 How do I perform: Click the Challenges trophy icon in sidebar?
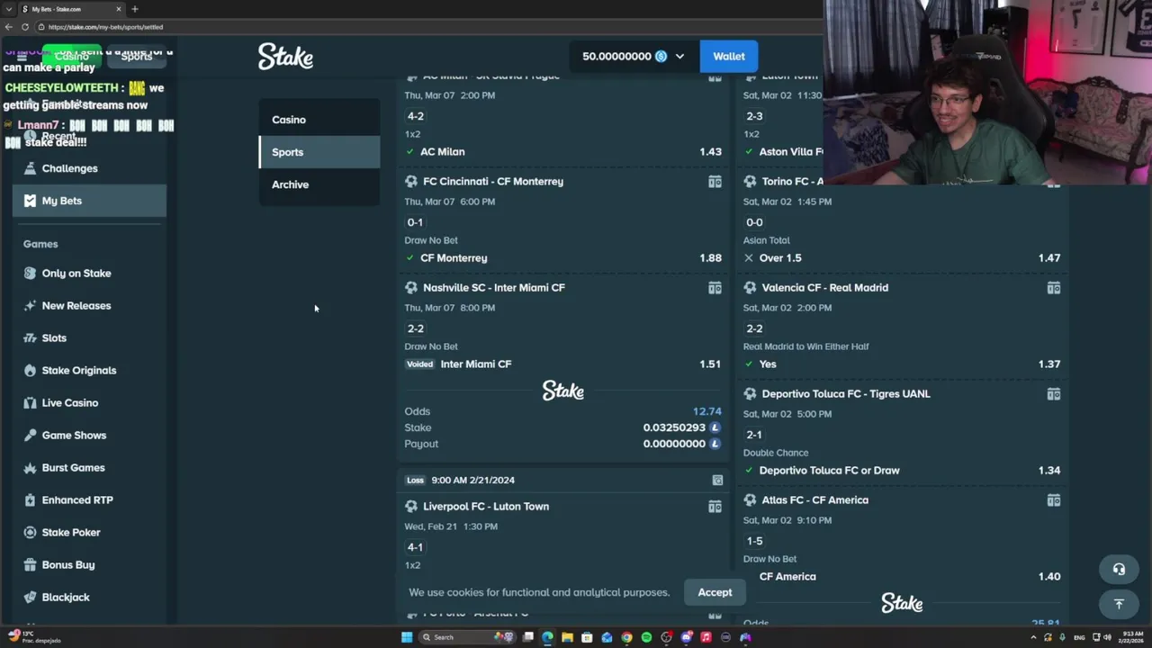pos(30,168)
